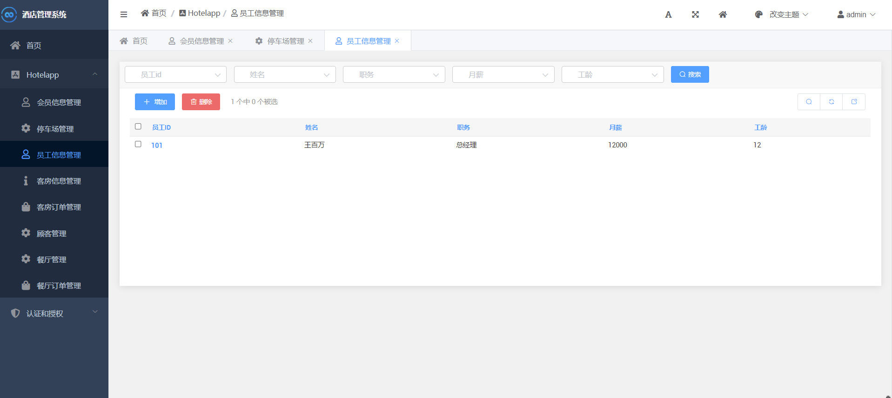The image size is (892, 398).
Task: Click the hamburger menu collapse icon
Action: (x=124, y=14)
